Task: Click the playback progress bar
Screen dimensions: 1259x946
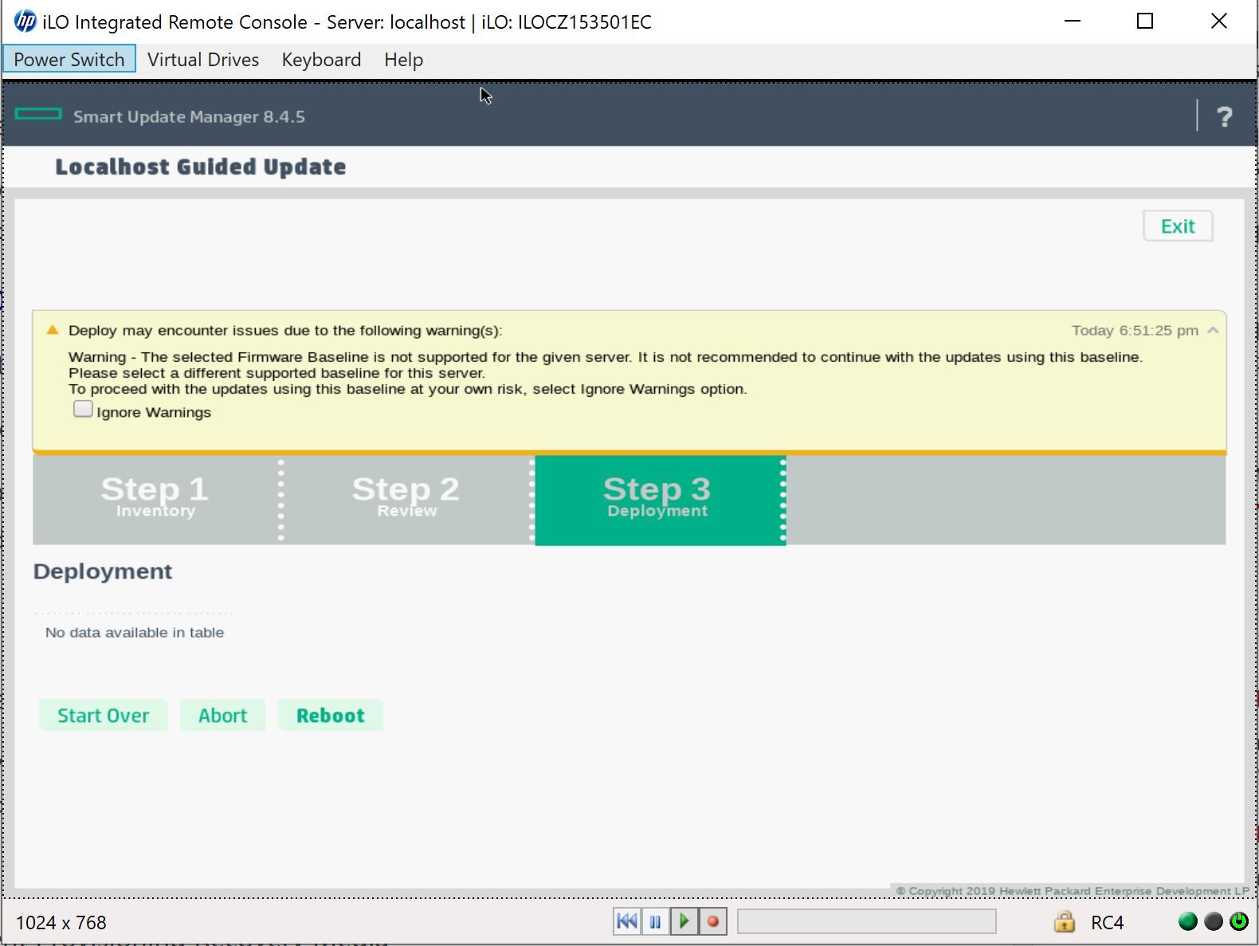Action: [x=867, y=922]
